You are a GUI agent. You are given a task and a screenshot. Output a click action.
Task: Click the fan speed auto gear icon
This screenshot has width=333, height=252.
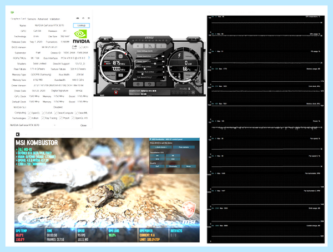coord(134,79)
